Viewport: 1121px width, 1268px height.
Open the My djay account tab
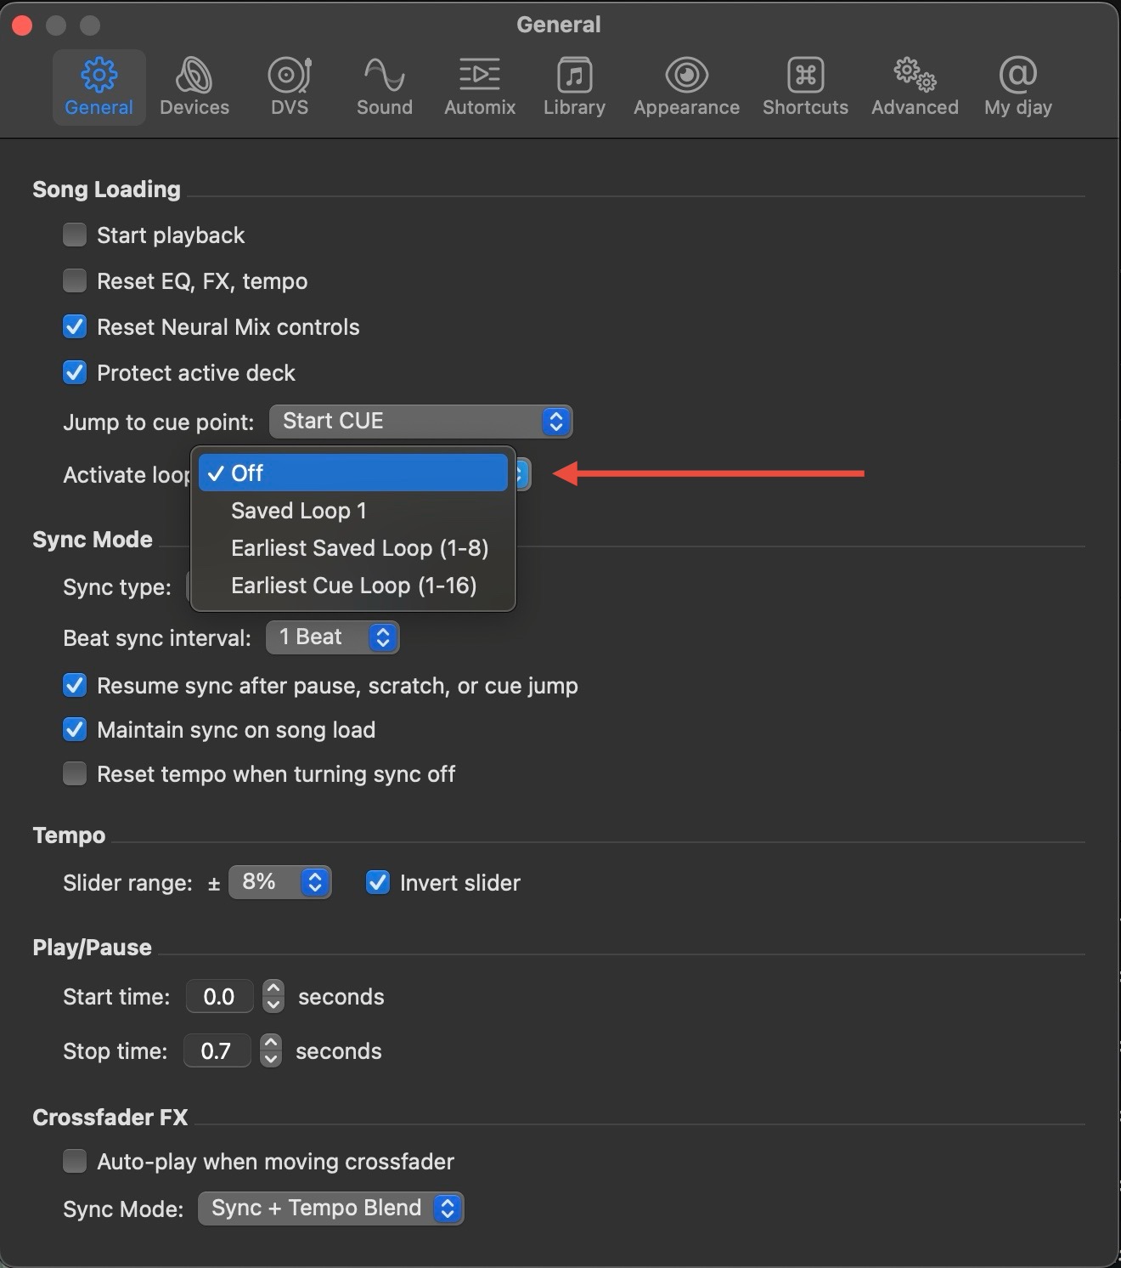tap(1017, 87)
